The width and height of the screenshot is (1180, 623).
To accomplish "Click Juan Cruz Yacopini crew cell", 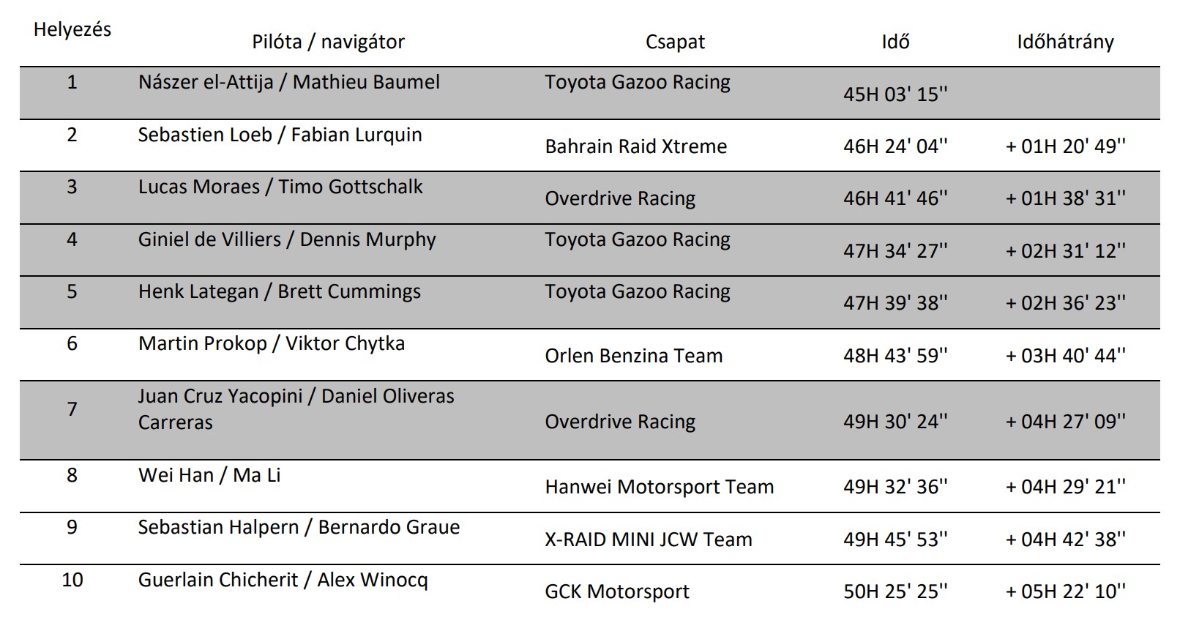I will [296, 409].
